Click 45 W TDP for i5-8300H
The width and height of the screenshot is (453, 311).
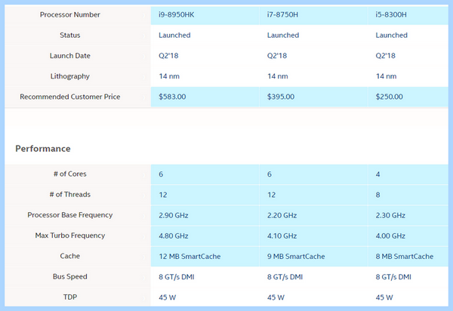(384, 297)
